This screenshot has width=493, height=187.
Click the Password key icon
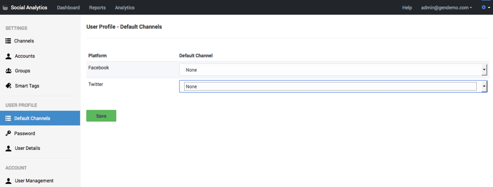(8, 133)
